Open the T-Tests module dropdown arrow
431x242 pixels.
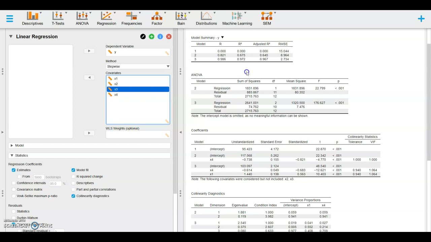click(66, 13)
